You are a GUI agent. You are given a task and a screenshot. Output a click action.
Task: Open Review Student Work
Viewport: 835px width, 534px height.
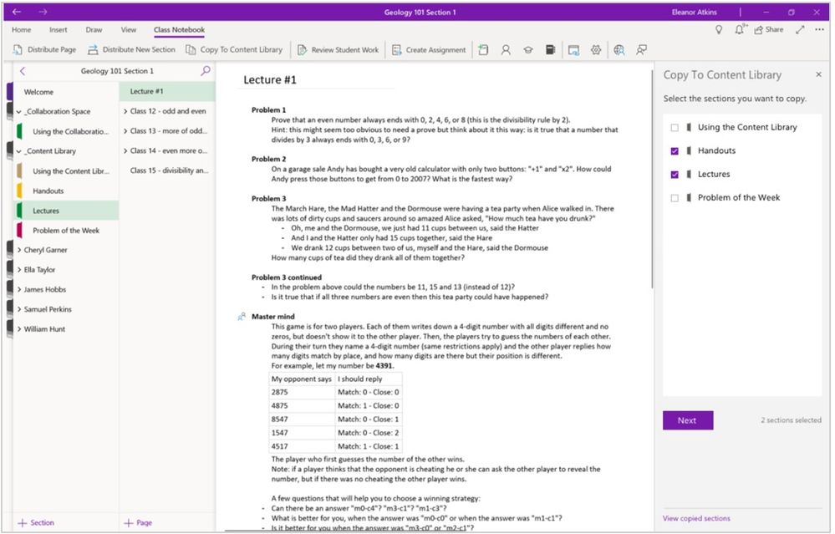coord(339,49)
